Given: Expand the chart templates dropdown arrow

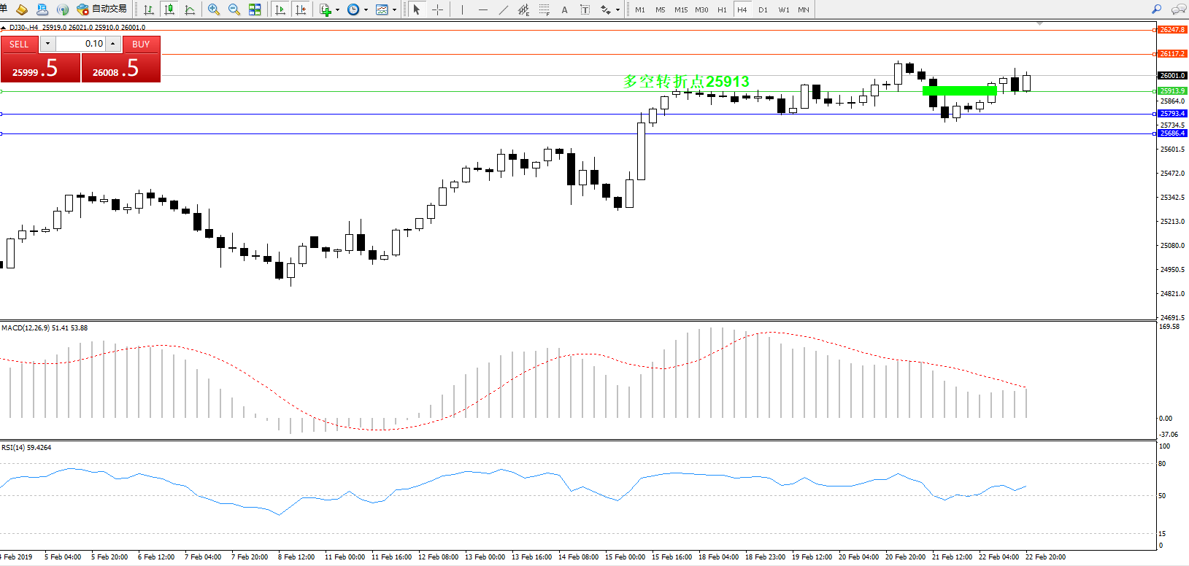Looking at the screenshot, I should click(395, 10).
